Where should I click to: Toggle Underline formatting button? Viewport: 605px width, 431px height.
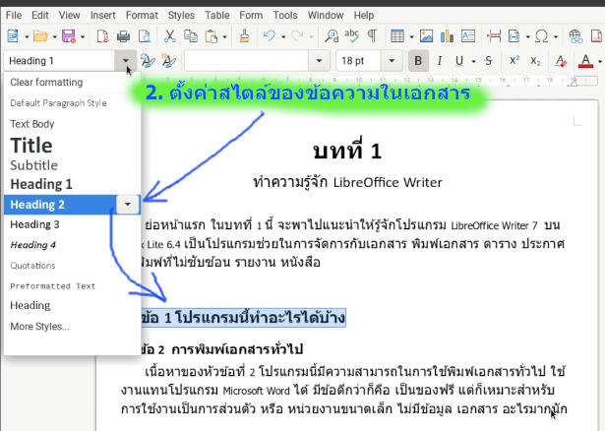coord(459,61)
